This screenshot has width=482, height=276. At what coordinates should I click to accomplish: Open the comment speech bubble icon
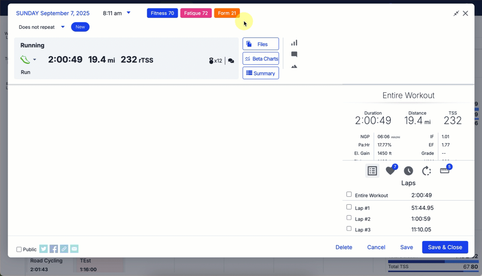click(294, 54)
